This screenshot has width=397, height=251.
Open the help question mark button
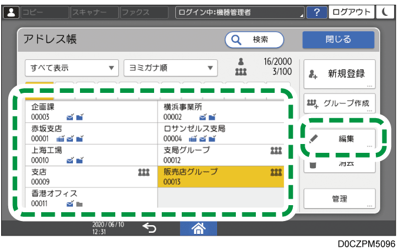[x=317, y=12]
